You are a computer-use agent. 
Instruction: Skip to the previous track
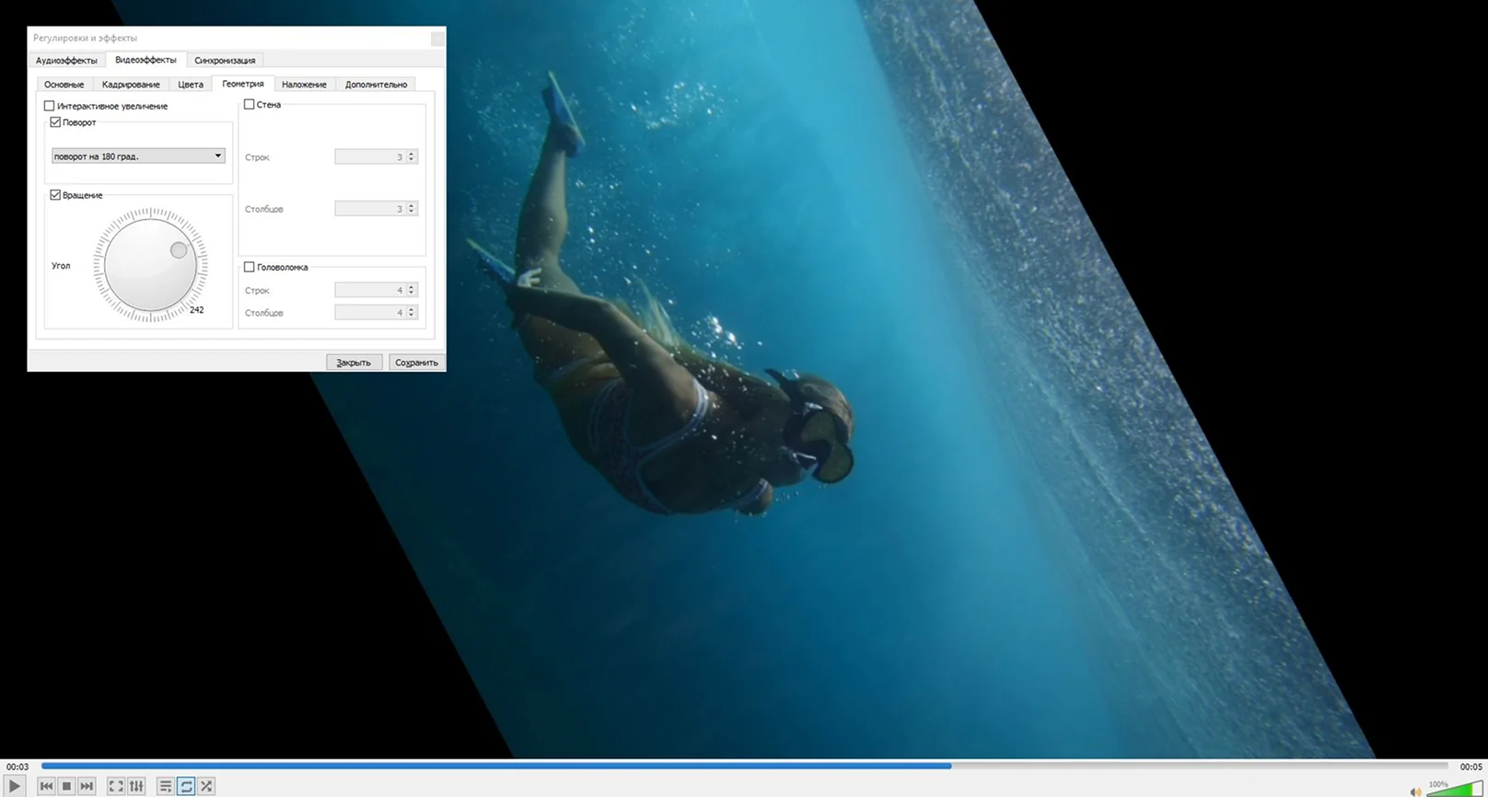(x=46, y=786)
